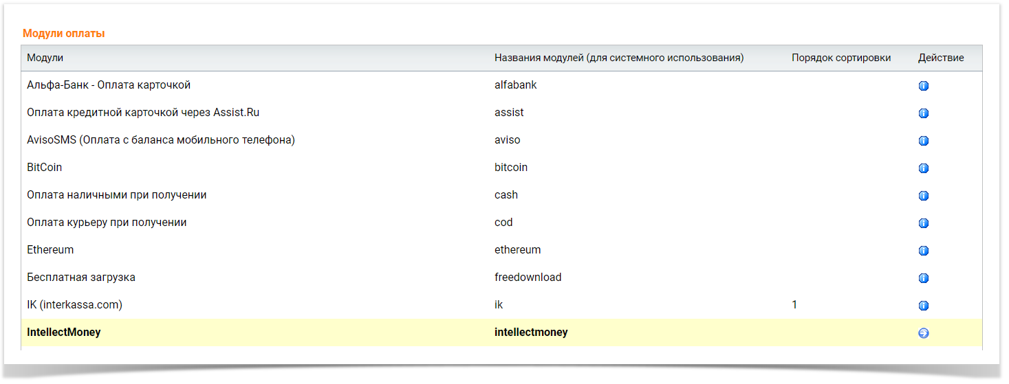Select the Assist.Ru credit card module row

click(143, 113)
